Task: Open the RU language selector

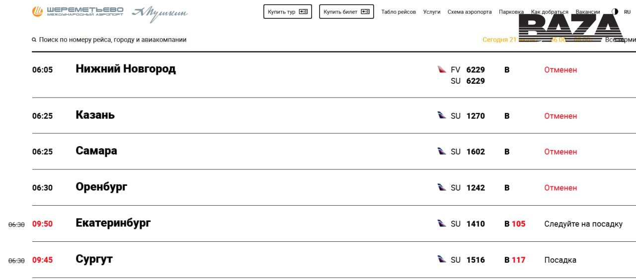Action: point(627,12)
